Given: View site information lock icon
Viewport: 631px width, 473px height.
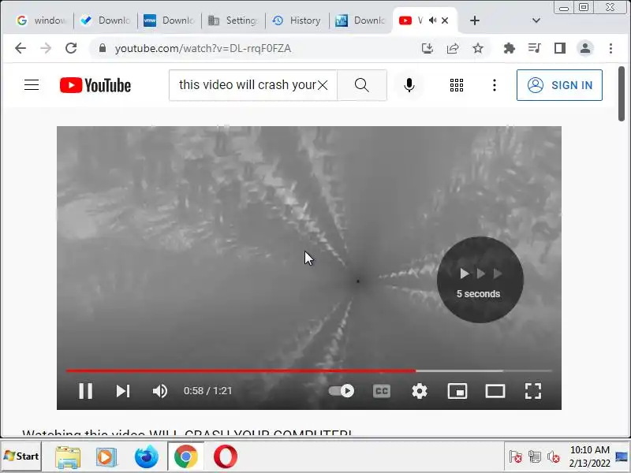Looking at the screenshot, I should (103, 48).
